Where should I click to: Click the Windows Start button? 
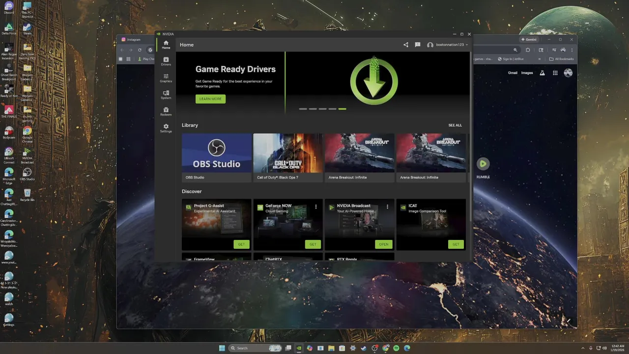pos(222,348)
